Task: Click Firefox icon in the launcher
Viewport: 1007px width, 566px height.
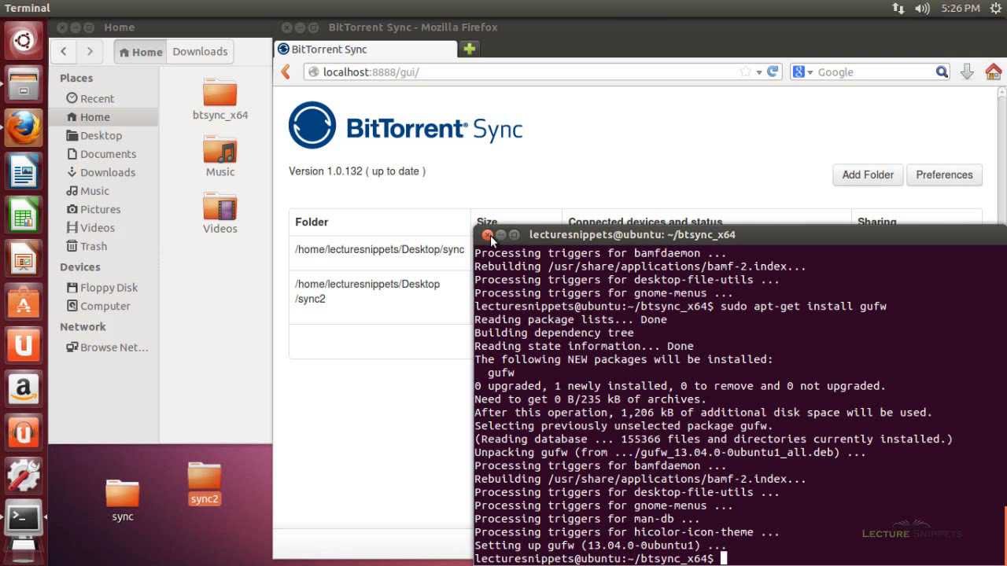Action: (x=24, y=127)
